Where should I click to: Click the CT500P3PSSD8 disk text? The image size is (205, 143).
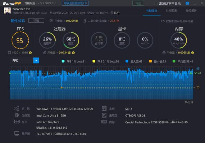pos(135,116)
